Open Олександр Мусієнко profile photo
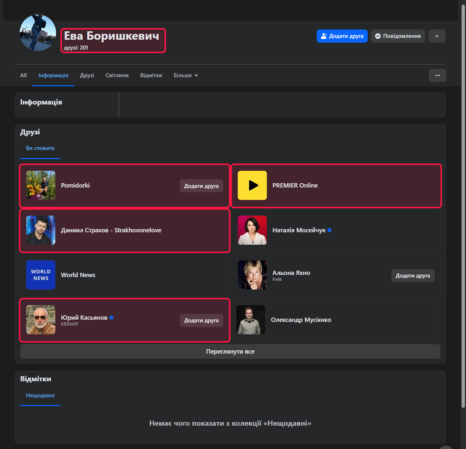The height and width of the screenshot is (449, 466). coord(251,320)
